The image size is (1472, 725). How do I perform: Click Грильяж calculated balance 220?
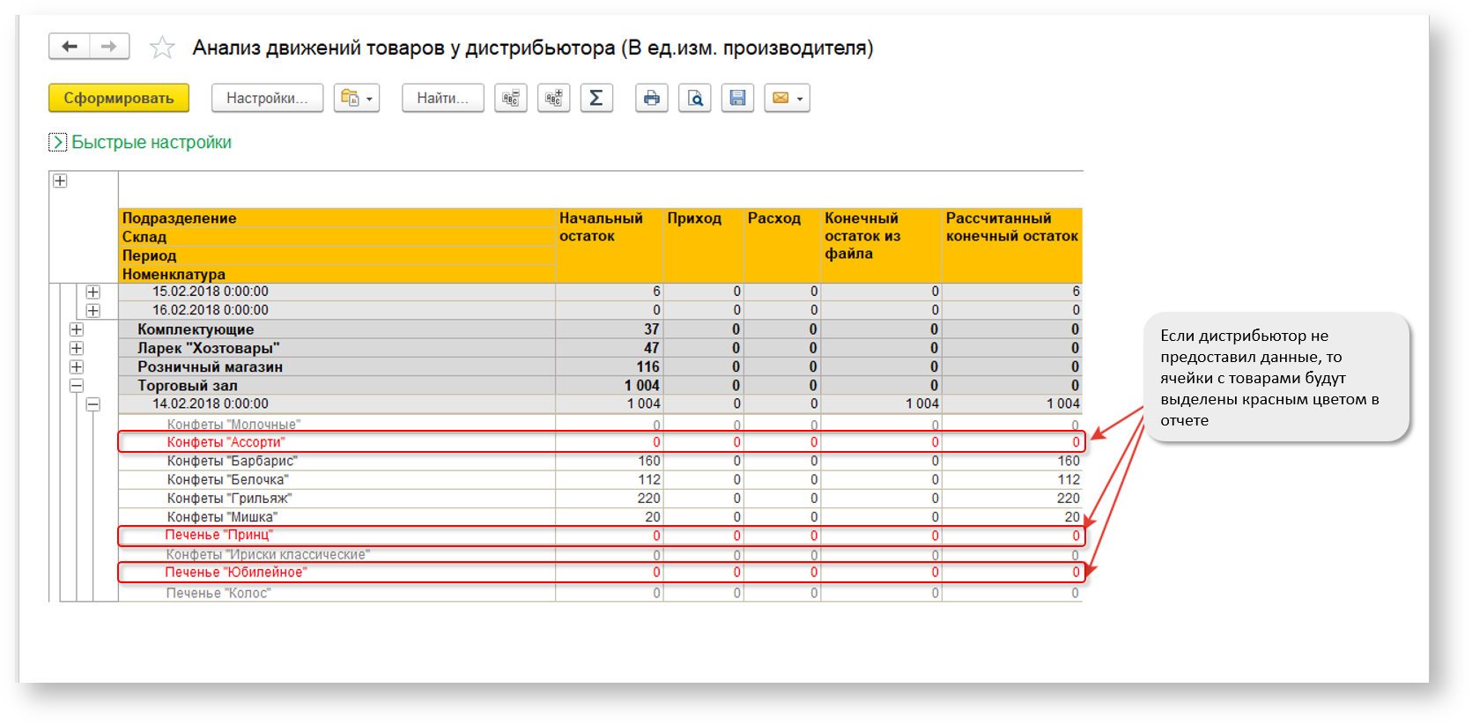click(x=1068, y=498)
